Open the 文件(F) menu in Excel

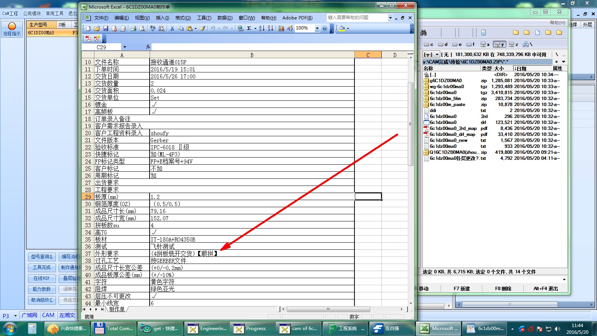tap(101, 18)
